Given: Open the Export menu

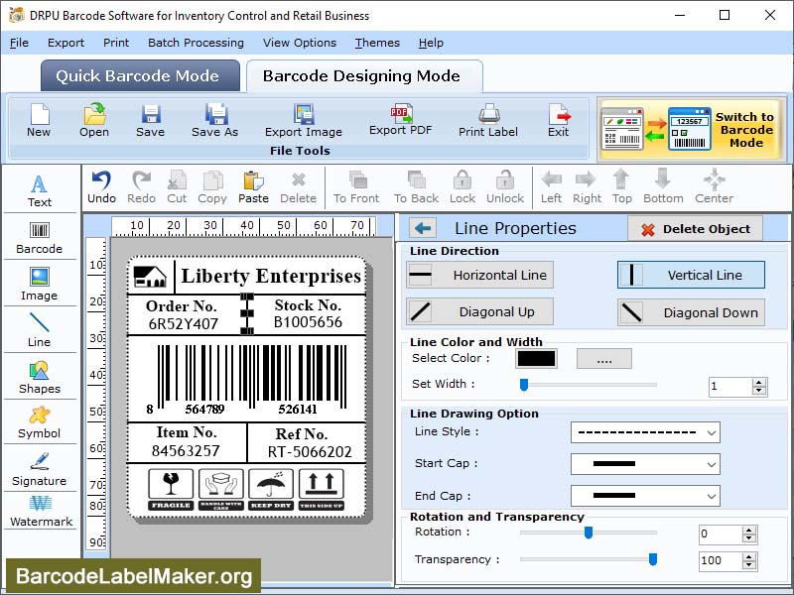Looking at the screenshot, I should [66, 43].
